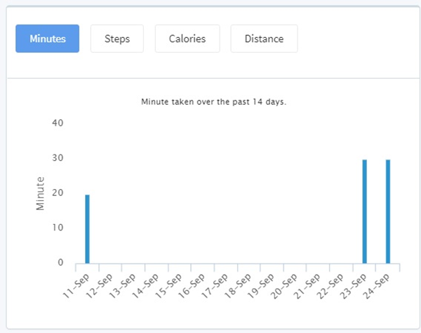Click the 24-Sep axis label
The width and height of the screenshot is (421, 333).
point(376,286)
